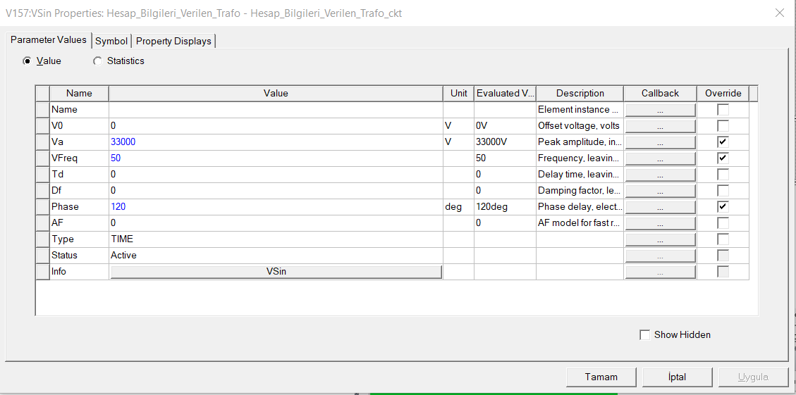Edit the Va value field 33000
The height and width of the screenshot is (395, 796).
pos(275,142)
